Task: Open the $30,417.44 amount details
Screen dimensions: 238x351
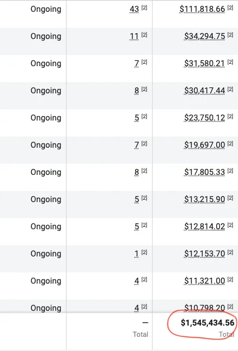Action: click(204, 90)
